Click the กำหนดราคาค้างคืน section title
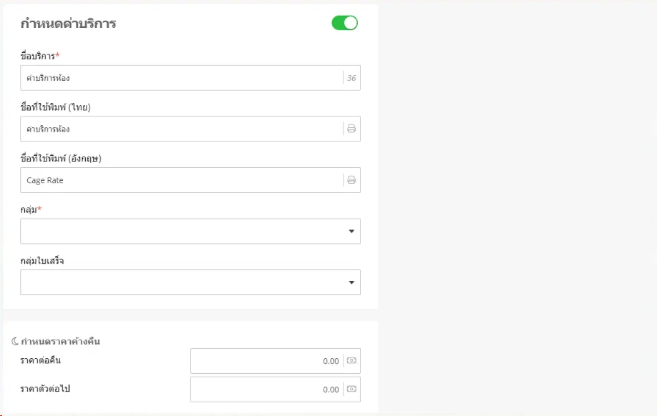The image size is (657, 416). pos(61,342)
